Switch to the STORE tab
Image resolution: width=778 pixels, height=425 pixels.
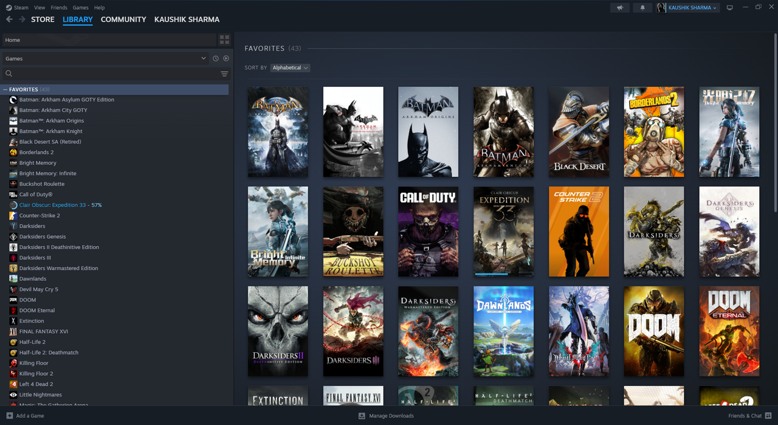(43, 19)
